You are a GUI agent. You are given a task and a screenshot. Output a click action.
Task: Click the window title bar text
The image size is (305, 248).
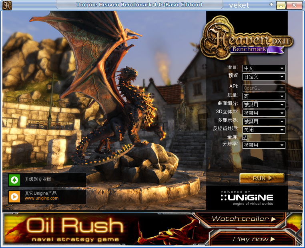pyautogui.click(x=139, y=5)
